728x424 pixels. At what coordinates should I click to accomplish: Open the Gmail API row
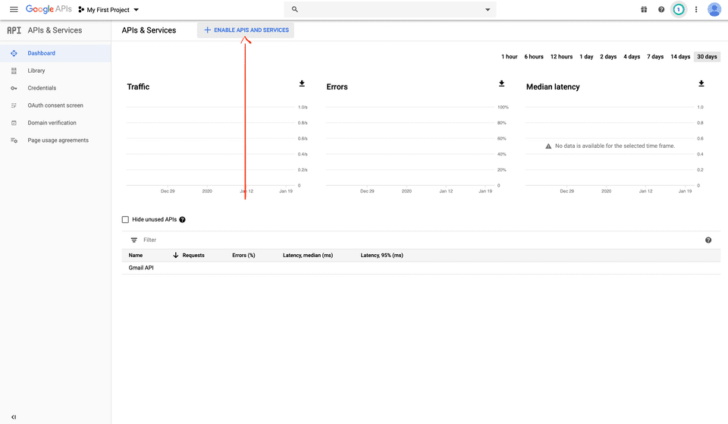tap(421, 268)
